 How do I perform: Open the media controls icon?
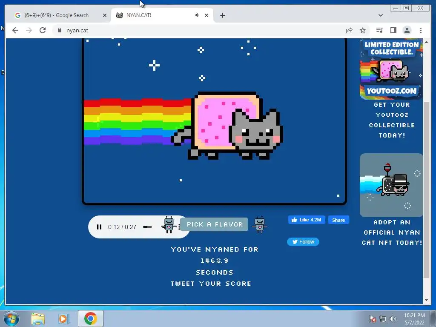[379, 30]
